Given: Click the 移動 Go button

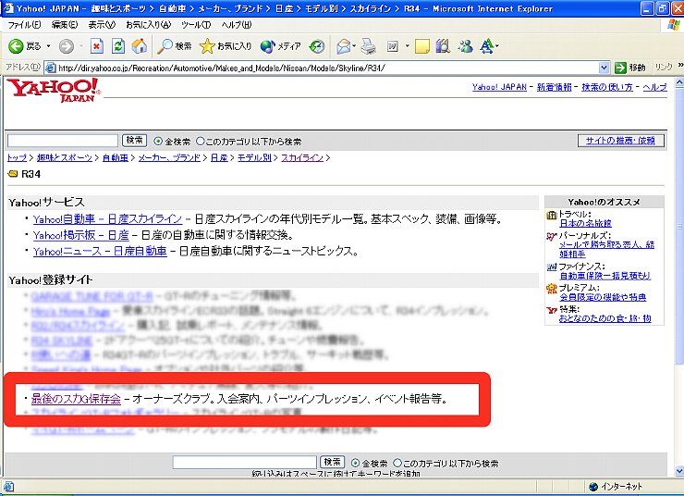Looking at the screenshot, I should point(629,68).
